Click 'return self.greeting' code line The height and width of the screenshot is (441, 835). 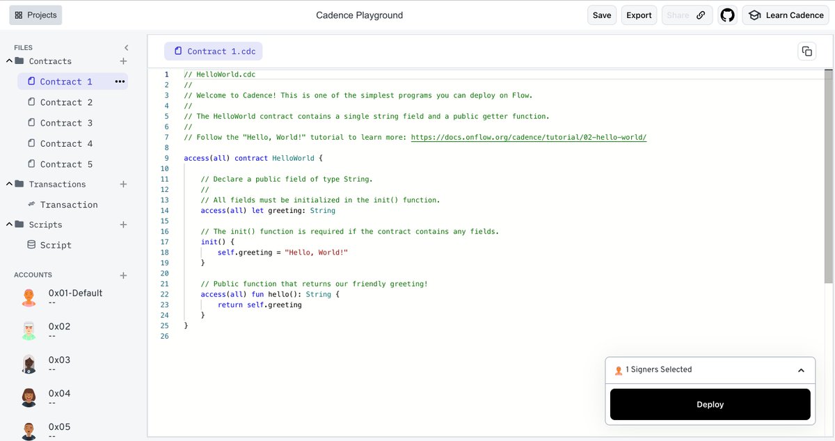260,305
